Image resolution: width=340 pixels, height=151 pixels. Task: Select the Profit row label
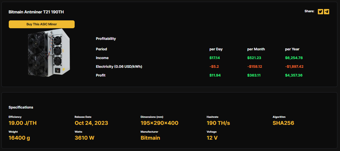click(x=101, y=75)
